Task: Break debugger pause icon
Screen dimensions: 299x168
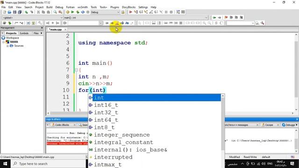Action: tap(166, 12)
